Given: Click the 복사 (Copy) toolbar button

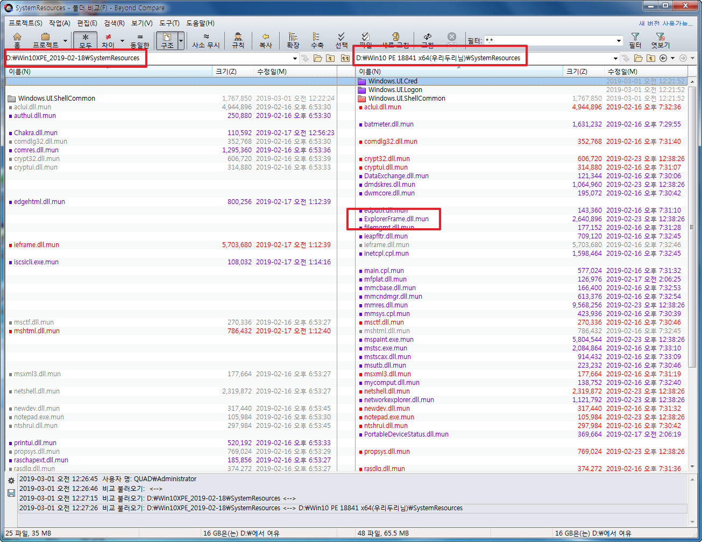Looking at the screenshot, I should click(266, 40).
